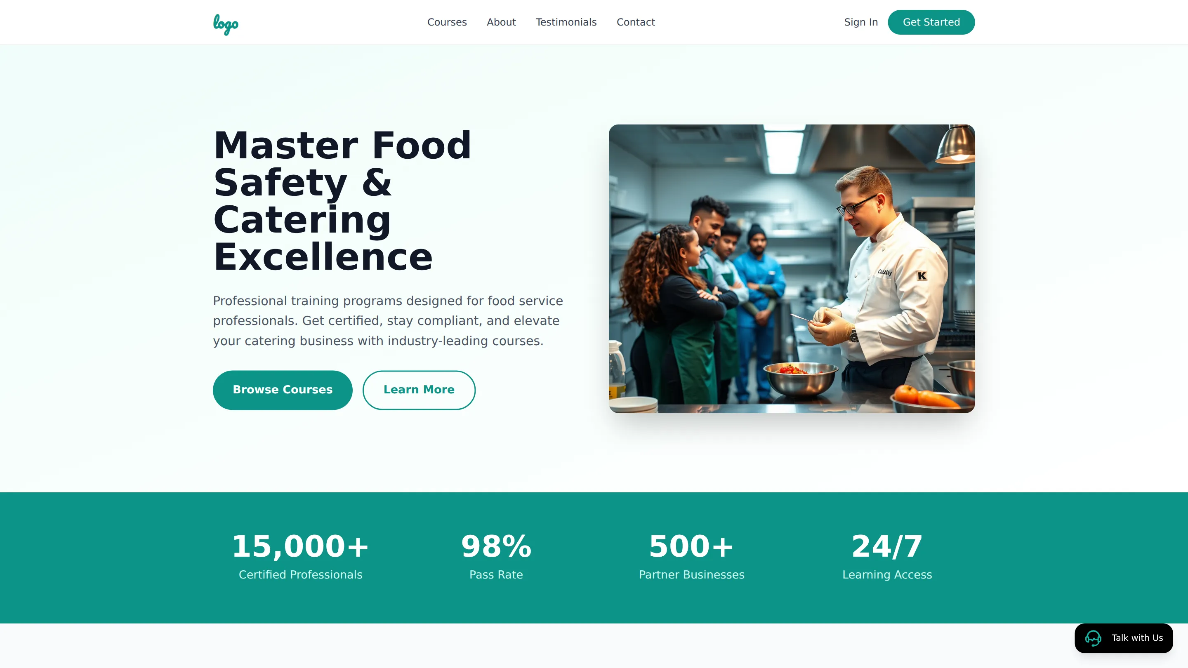This screenshot has width=1188, height=668.
Task: Open the Testimonials nav item
Action: [x=566, y=22]
